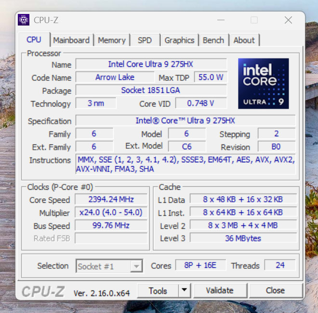
Task: Expand the Tools dropdown arrow
Action: coord(184,290)
